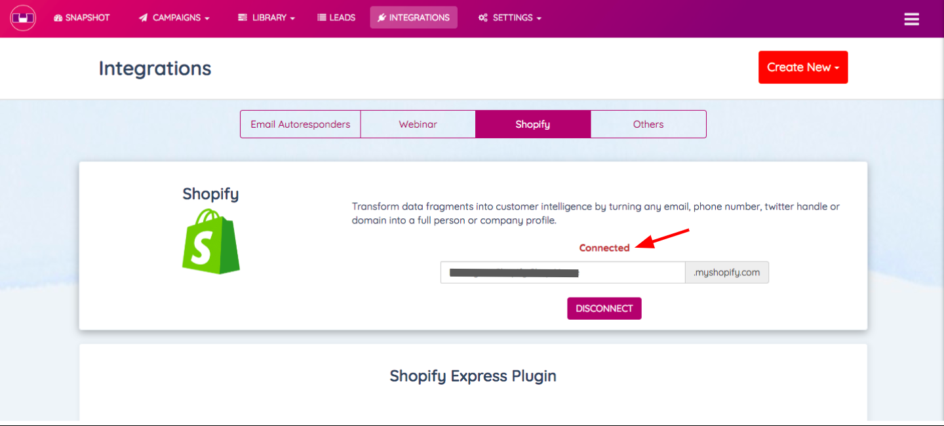Click the .myshopify.com domain suffix

click(x=727, y=273)
